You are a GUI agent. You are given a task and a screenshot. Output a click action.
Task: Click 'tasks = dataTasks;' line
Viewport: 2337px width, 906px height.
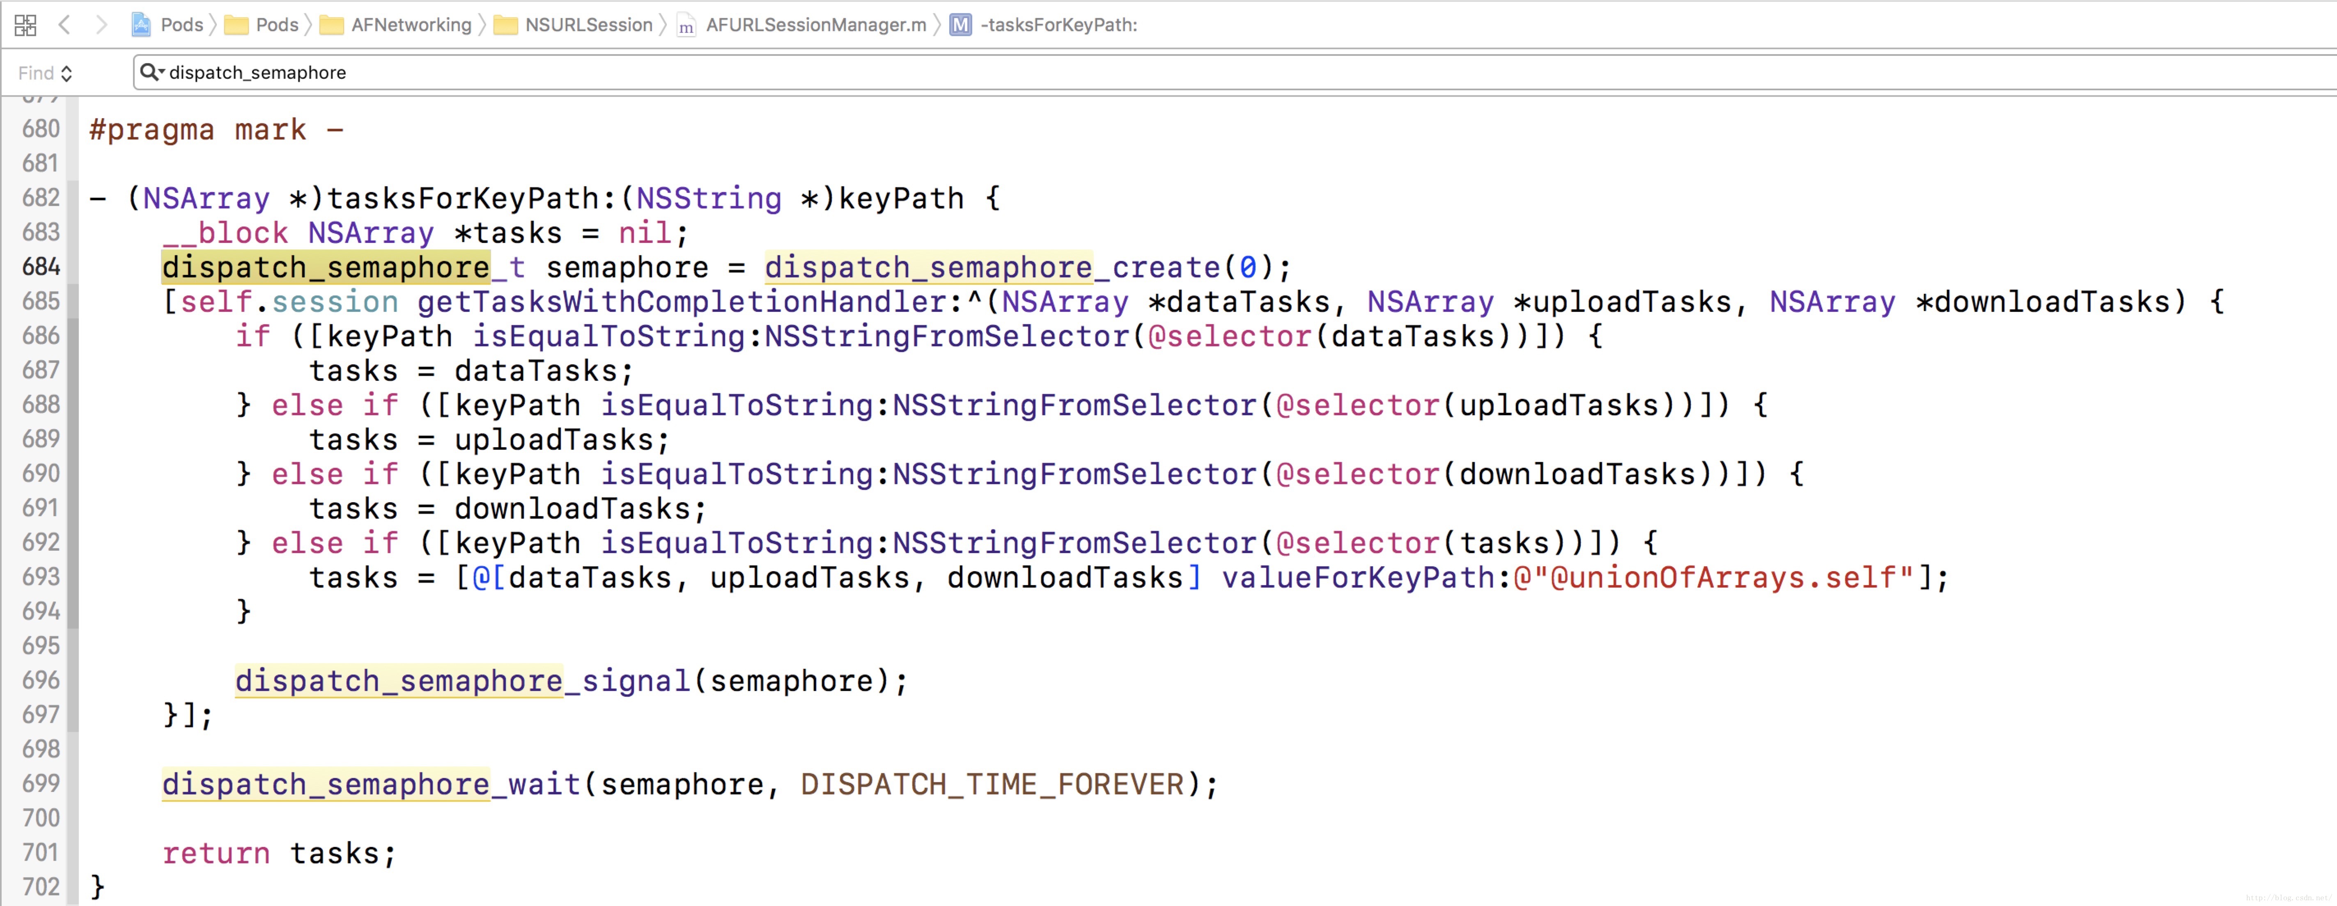point(472,371)
